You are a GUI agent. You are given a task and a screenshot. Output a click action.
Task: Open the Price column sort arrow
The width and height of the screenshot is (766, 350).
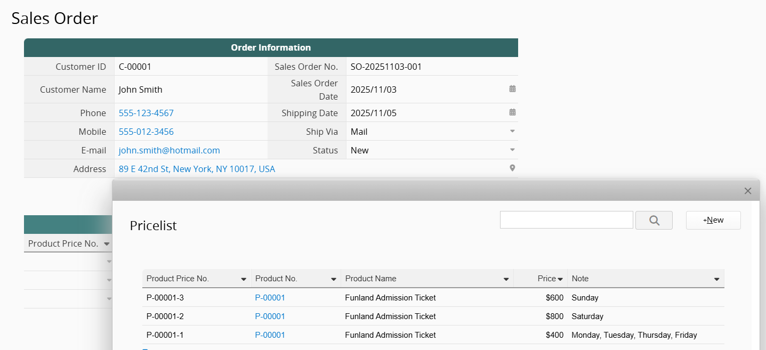(x=560, y=279)
